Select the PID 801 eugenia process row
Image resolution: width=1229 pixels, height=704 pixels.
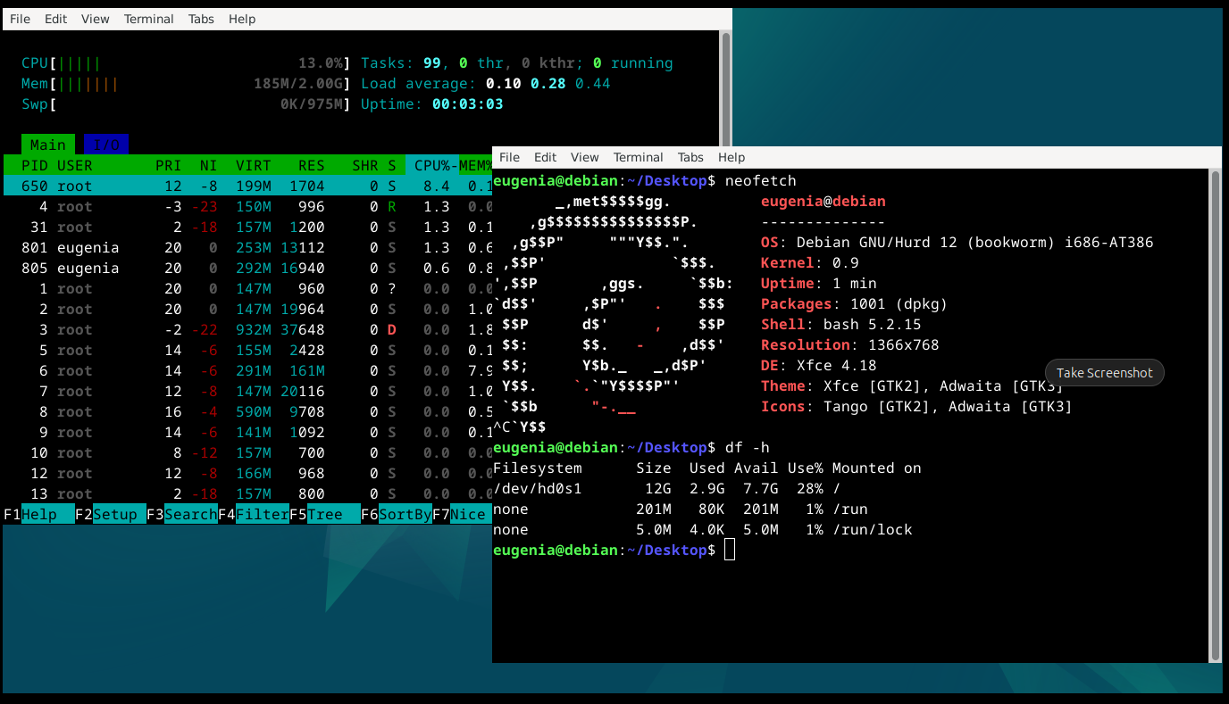click(248, 247)
